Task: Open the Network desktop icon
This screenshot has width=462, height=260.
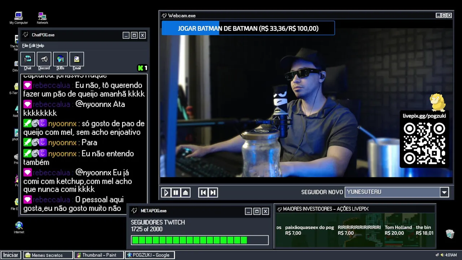Action: pos(42,18)
